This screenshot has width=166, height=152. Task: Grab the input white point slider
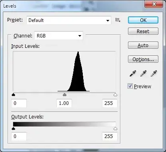pos(115,95)
